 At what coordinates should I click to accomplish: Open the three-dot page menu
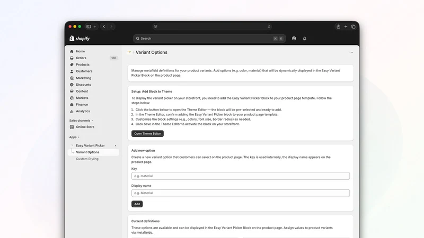[351, 52]
